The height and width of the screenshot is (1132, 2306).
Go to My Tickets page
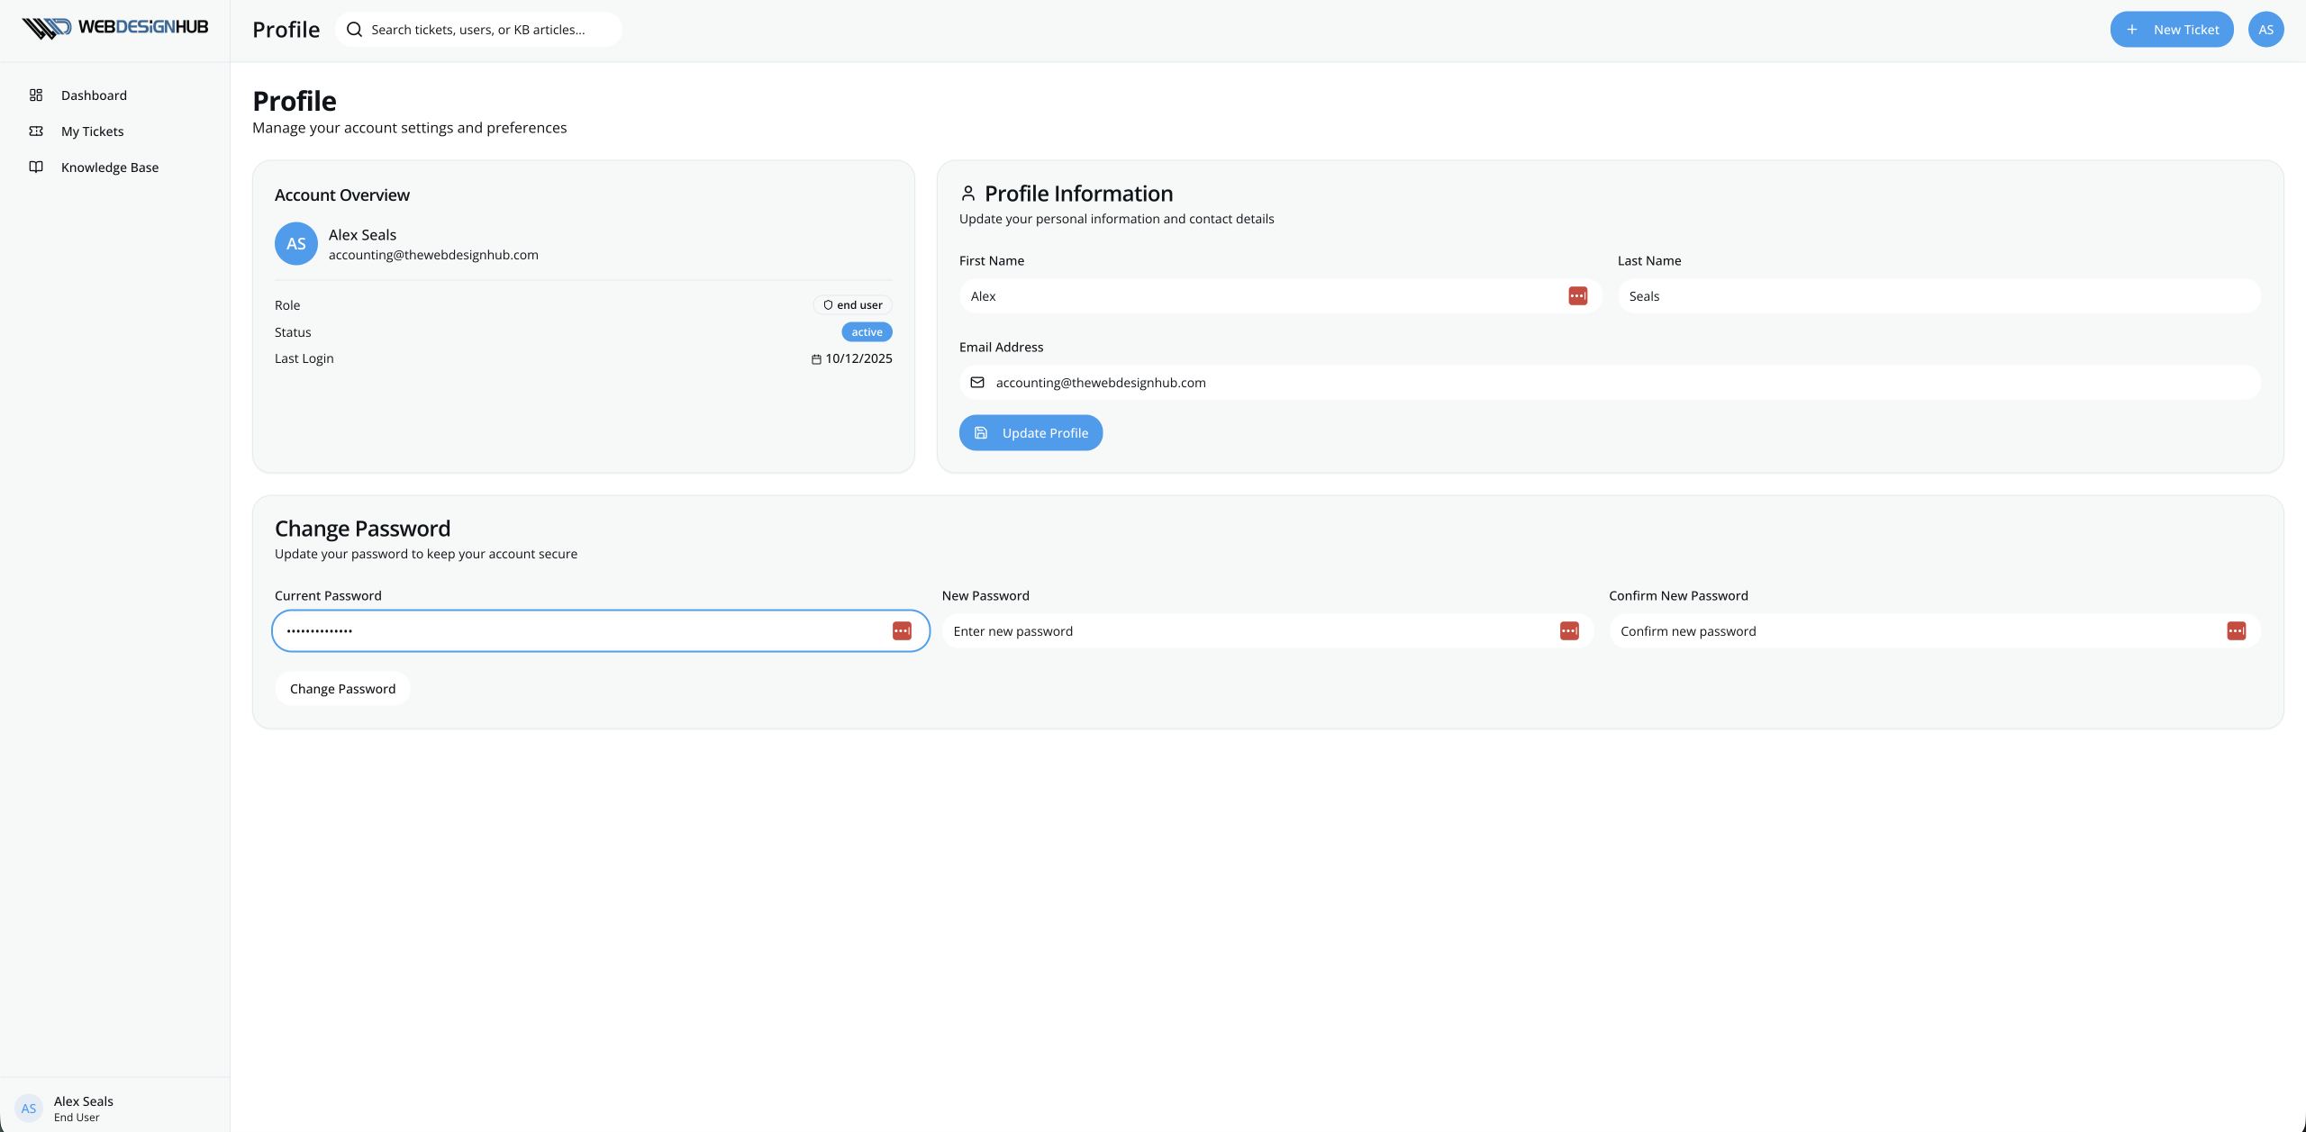point(92,131)
